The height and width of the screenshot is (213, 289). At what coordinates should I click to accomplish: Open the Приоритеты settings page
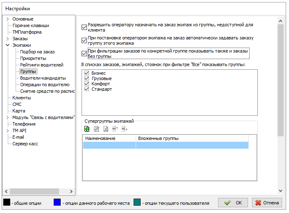coord(33,58)
